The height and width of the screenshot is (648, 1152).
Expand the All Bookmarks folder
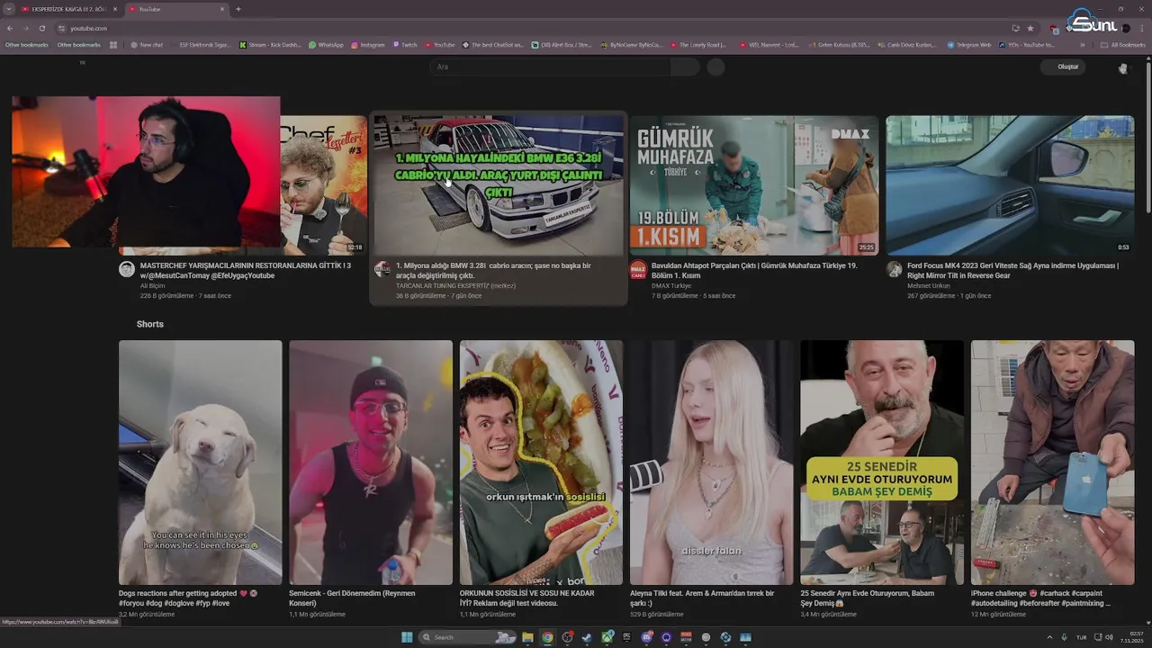[1122, 44]
